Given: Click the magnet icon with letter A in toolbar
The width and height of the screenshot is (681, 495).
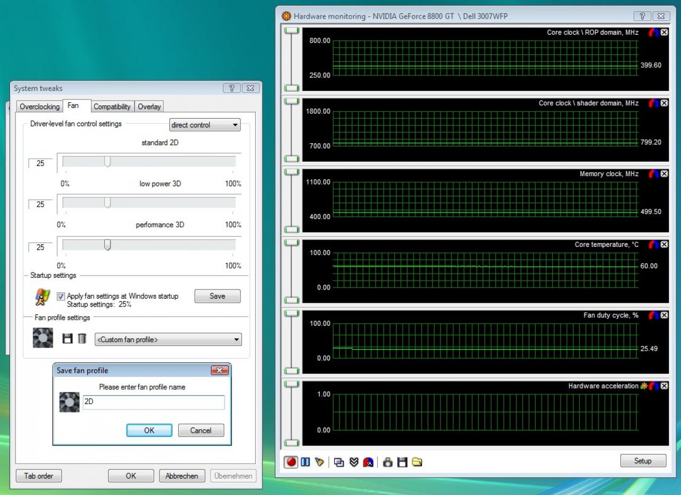Looking at the screenshot, I should [368, 462].
